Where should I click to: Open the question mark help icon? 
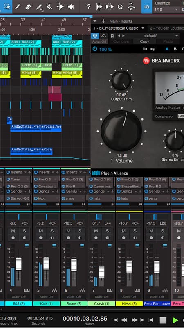click(88, 7)
